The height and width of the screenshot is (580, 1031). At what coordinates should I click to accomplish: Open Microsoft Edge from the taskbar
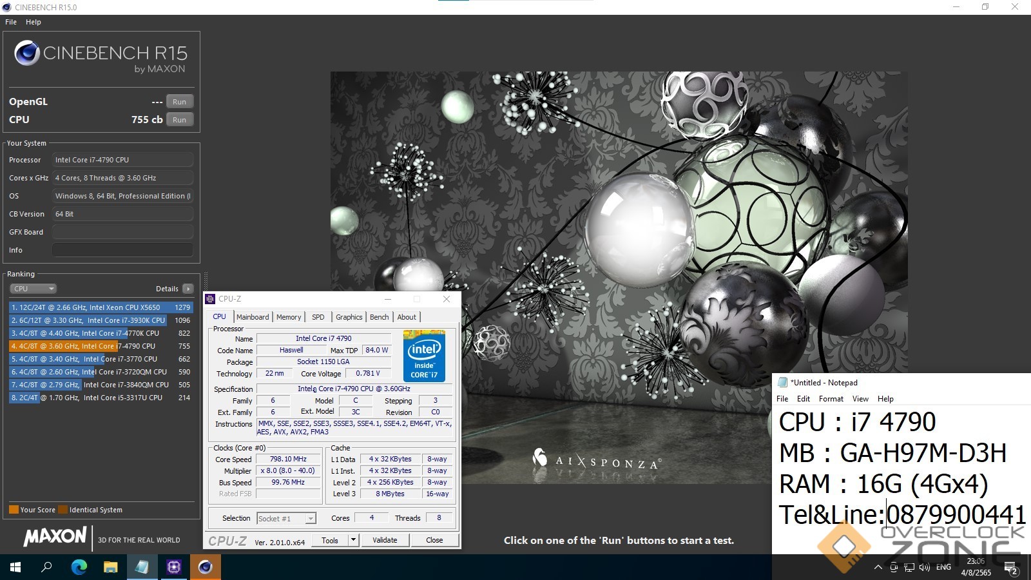(x=79, y=567)
